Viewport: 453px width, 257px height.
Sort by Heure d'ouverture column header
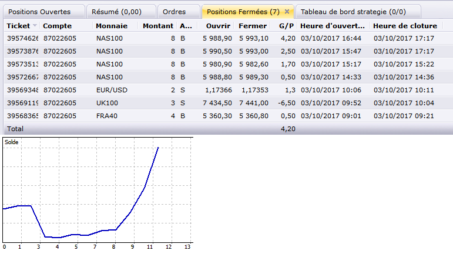coord(332,26)
